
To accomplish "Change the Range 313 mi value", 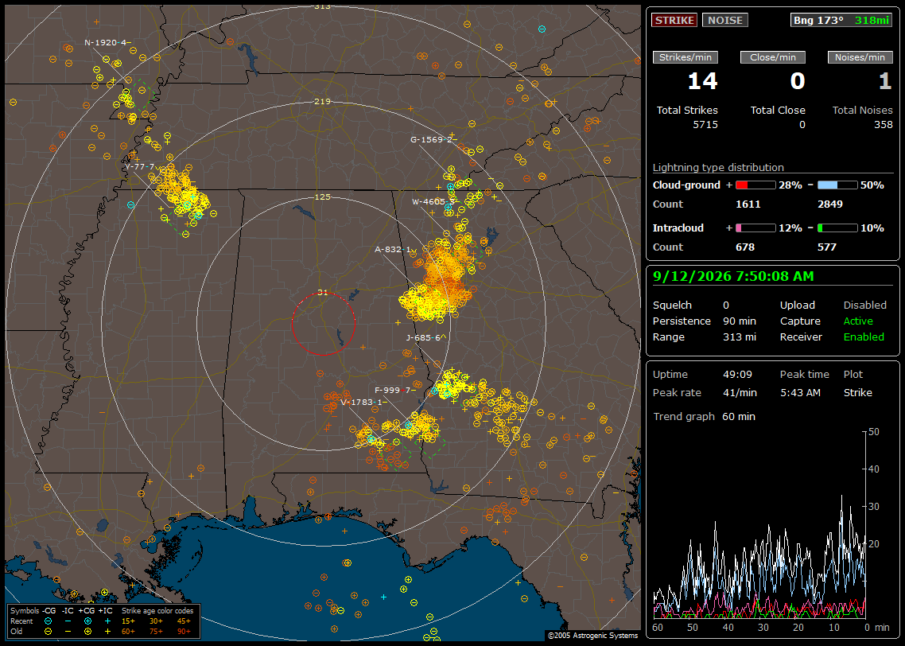I will [x=740, y=337].
